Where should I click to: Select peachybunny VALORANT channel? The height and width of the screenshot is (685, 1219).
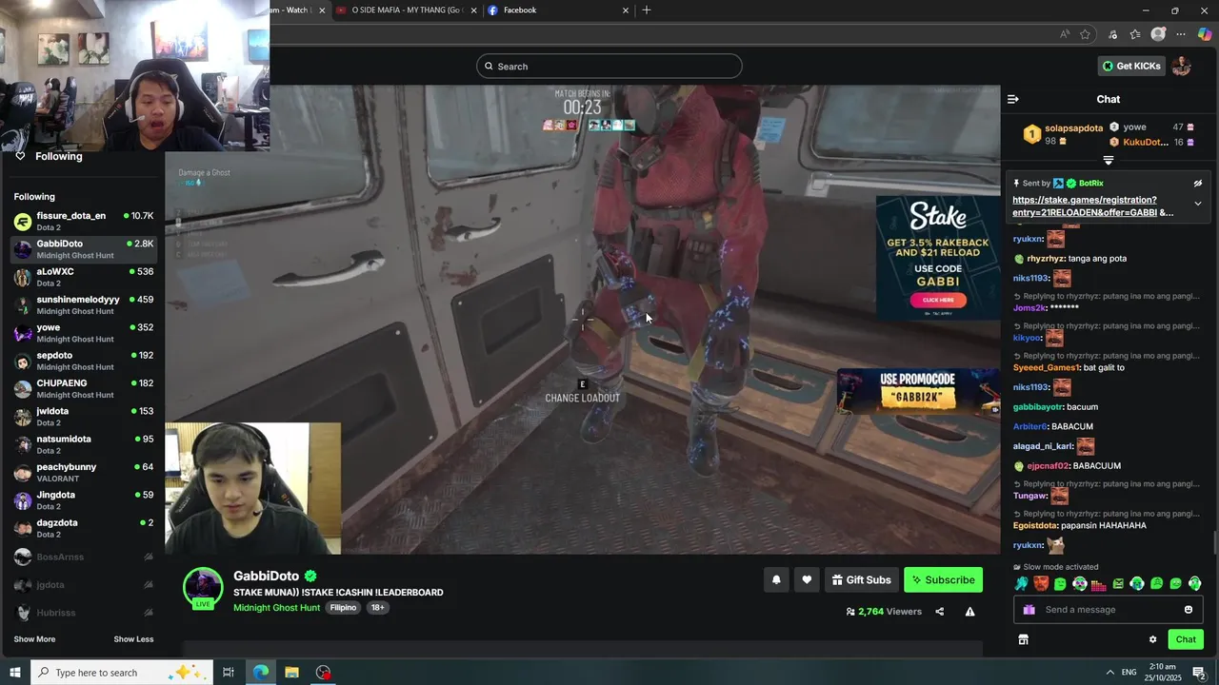coord(84,472)
